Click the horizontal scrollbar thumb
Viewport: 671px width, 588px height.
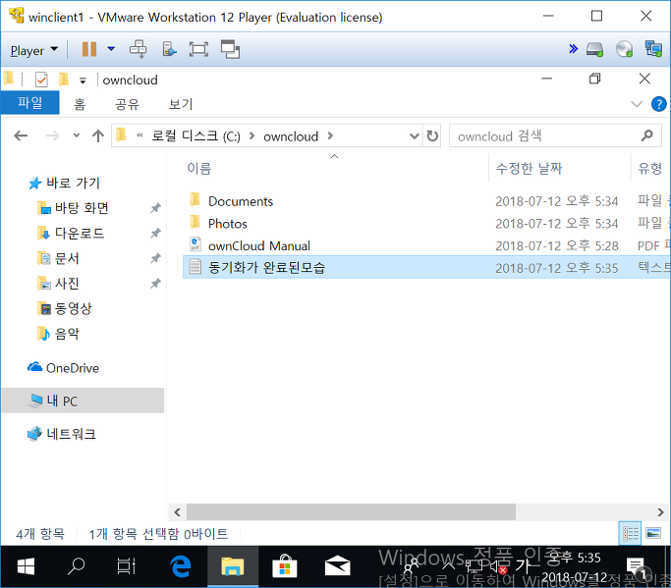point(351,511)
